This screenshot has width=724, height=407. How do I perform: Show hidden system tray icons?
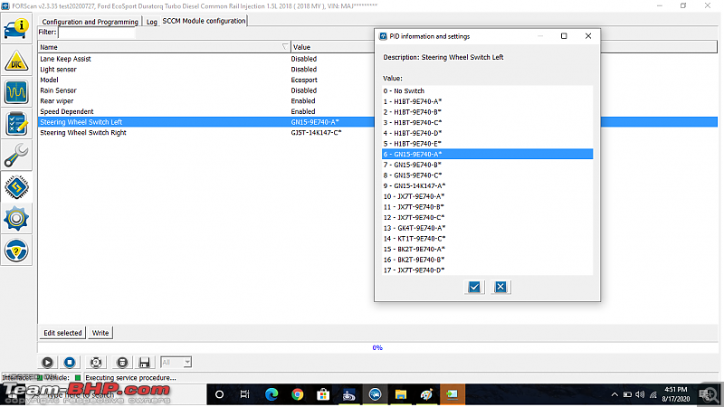pos(614,394)
